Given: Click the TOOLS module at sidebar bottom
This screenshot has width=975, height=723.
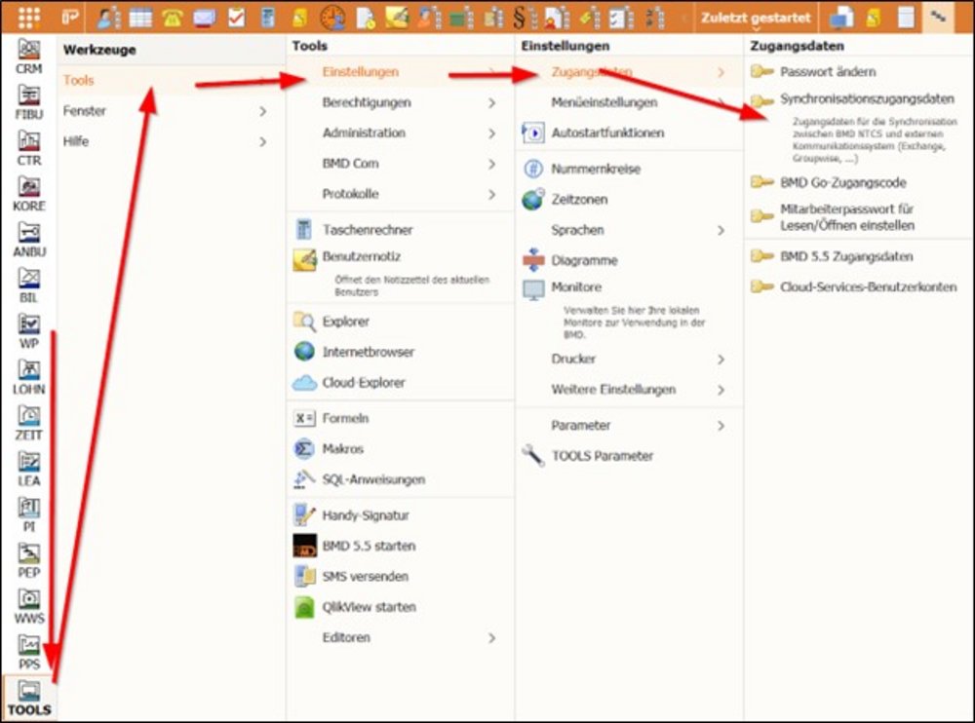Looking at the screenshot, I should coord(29,698).
